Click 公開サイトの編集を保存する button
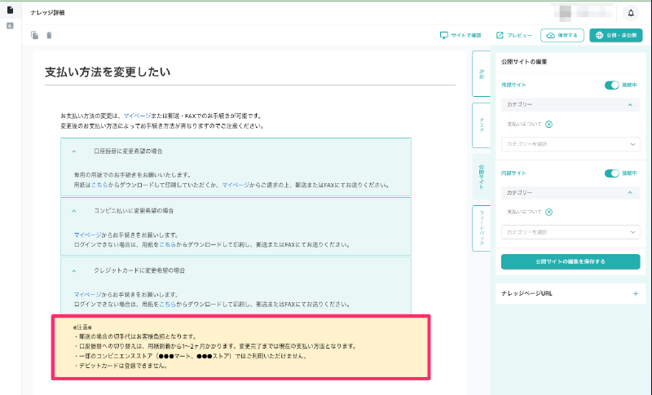Image resolution: width=652 pixels, height=395 pixels. [570, 261]
